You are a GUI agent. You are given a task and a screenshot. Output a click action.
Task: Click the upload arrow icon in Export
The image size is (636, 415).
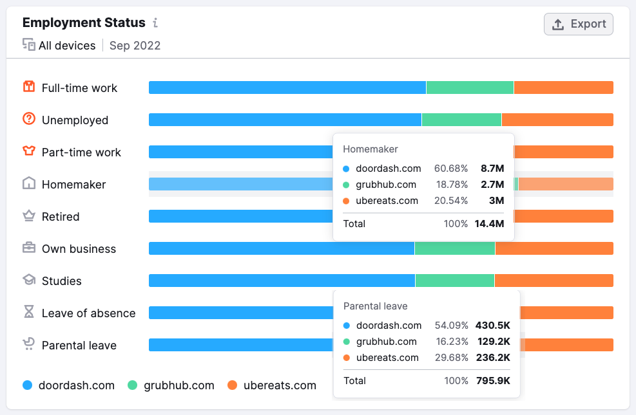tap(558, 24)
